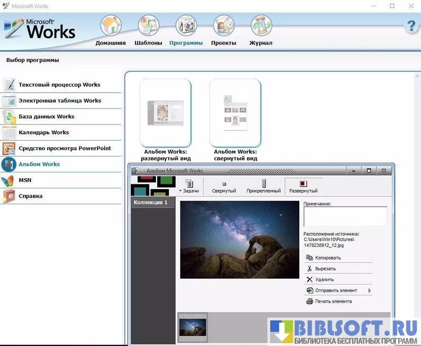
Task: Select the Коллекция 1 tab
Action: (x=151, y=203)
